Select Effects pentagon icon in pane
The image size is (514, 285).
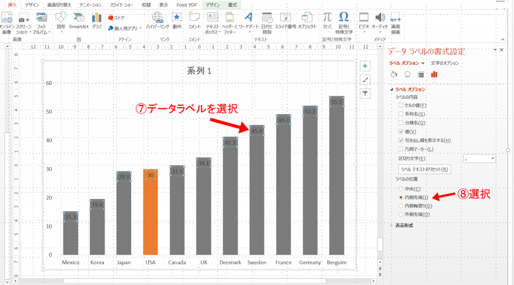tap(407, 75)
